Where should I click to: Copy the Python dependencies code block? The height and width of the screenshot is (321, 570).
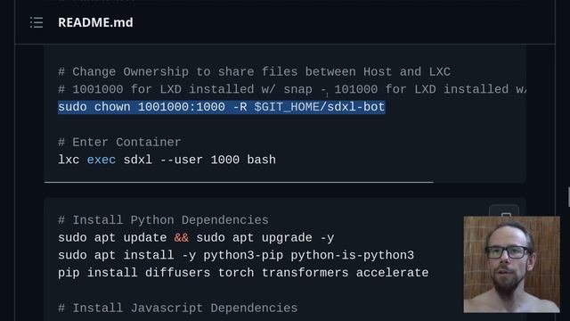pos(504,211)
